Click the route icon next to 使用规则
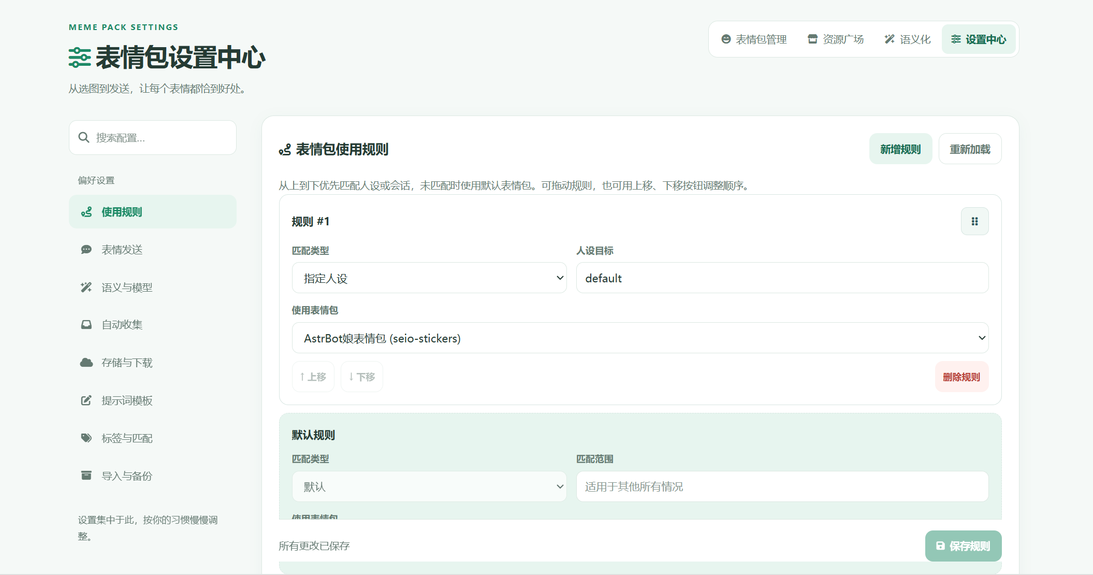 (86, 212)
